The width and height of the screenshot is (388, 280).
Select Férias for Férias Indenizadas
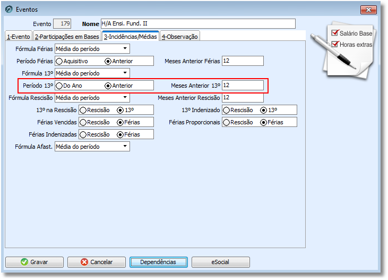point(120,134)
